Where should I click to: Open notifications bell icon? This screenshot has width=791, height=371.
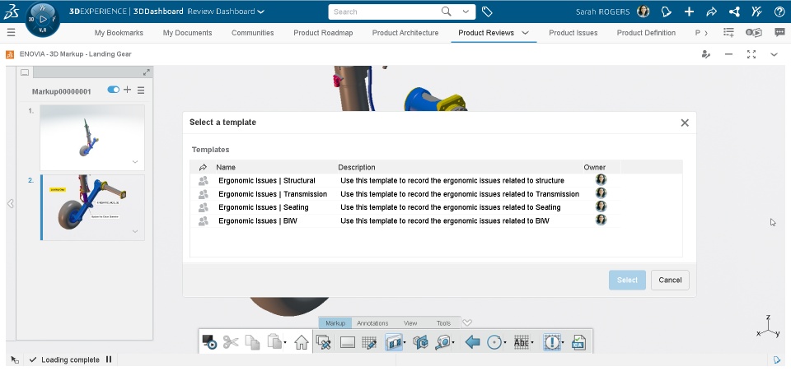tap(667, 12)
